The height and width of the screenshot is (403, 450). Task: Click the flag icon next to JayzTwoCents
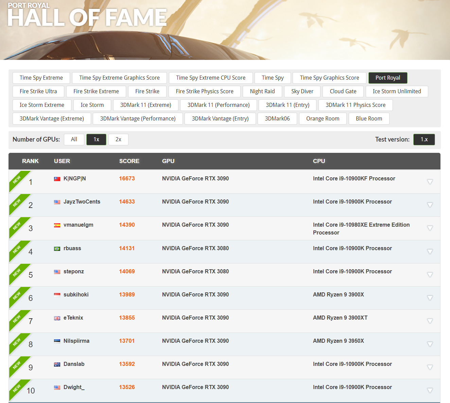(x=57, y=202)
